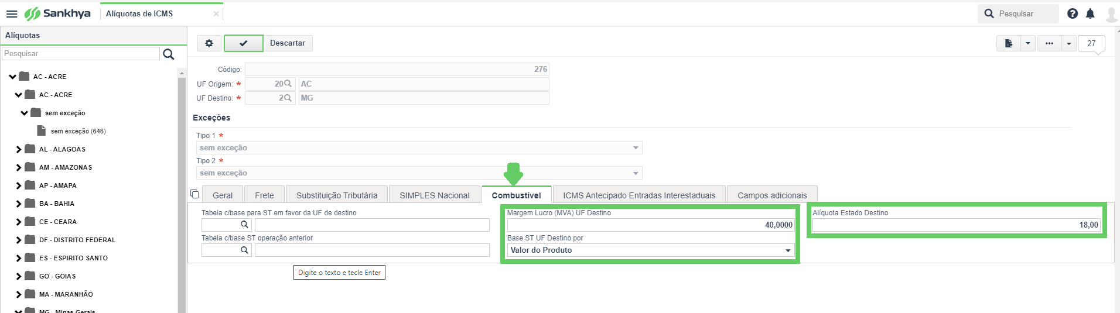
Task: Click the export document icon
Action: coord(1009,43)
